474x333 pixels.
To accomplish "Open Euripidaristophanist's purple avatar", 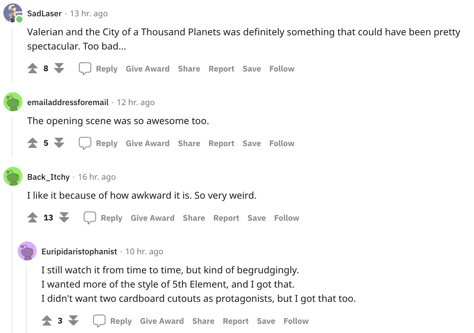I will click(x=27, y=251).
